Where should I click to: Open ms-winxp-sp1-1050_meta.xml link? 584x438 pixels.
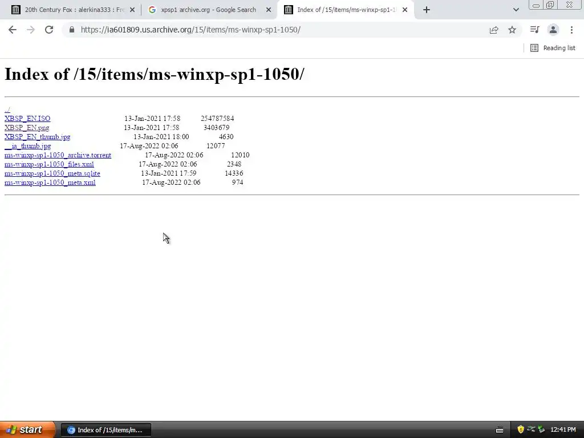pyautogui.click(x=50, y=182)
